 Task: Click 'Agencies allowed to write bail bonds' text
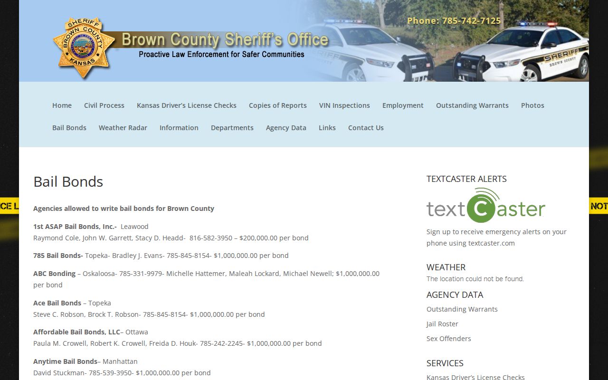pos(123,209)
